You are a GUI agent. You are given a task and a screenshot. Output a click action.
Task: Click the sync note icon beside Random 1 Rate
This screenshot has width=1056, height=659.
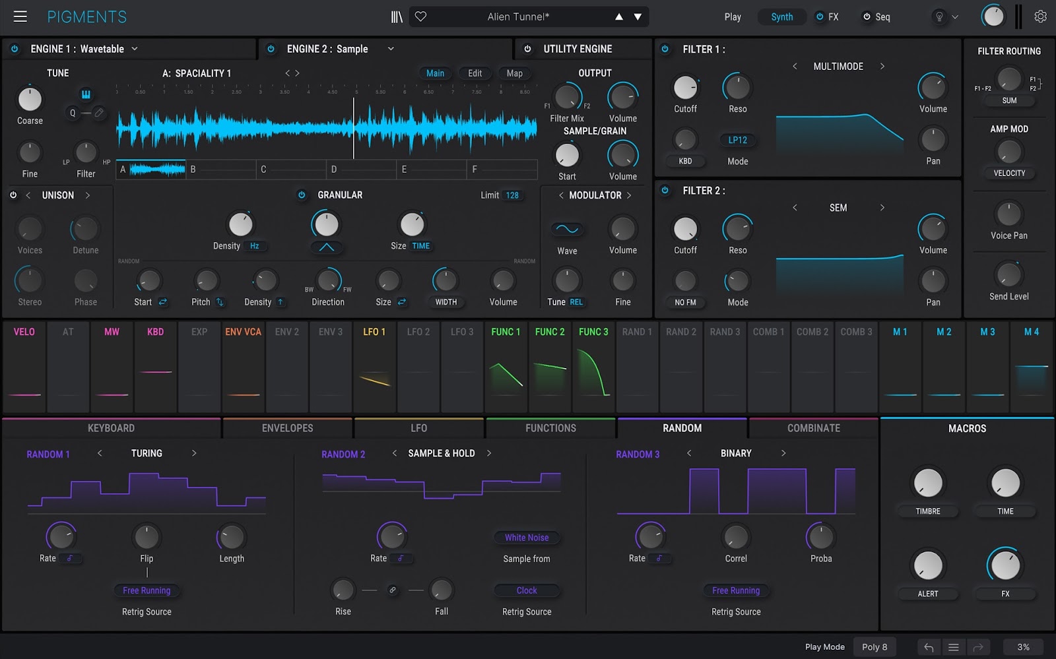coord(70,558)
